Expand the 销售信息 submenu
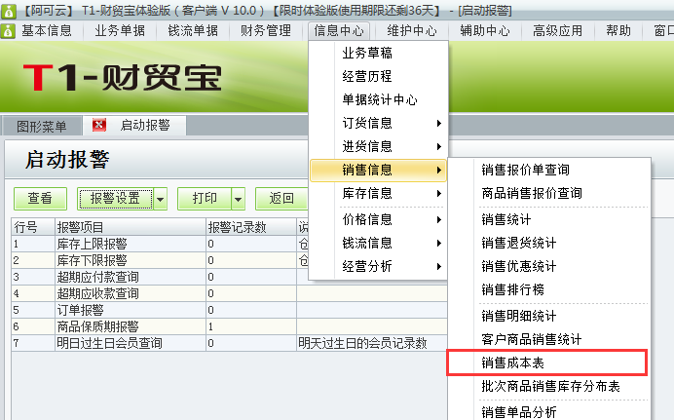Image resolution: width=674 pixels, height=420 pixels. (378, 170)
